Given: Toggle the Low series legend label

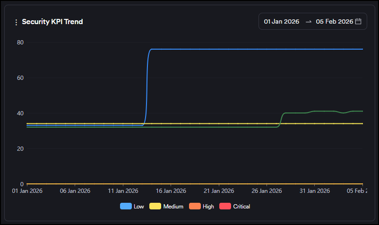Looking at the screenshot, I should click(139, 207).
